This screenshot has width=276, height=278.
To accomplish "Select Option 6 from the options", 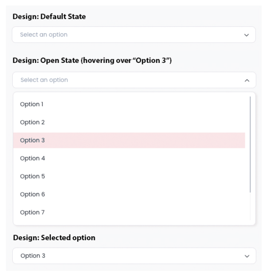I will click(129, 195).
